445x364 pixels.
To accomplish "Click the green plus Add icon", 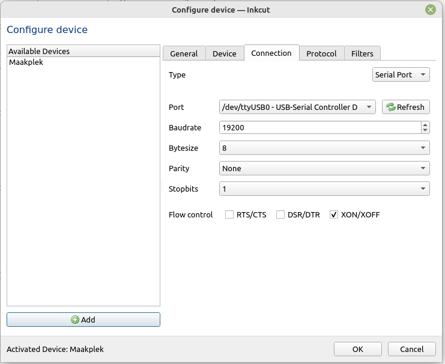I will pyautogui.click(x=75, y=320).
